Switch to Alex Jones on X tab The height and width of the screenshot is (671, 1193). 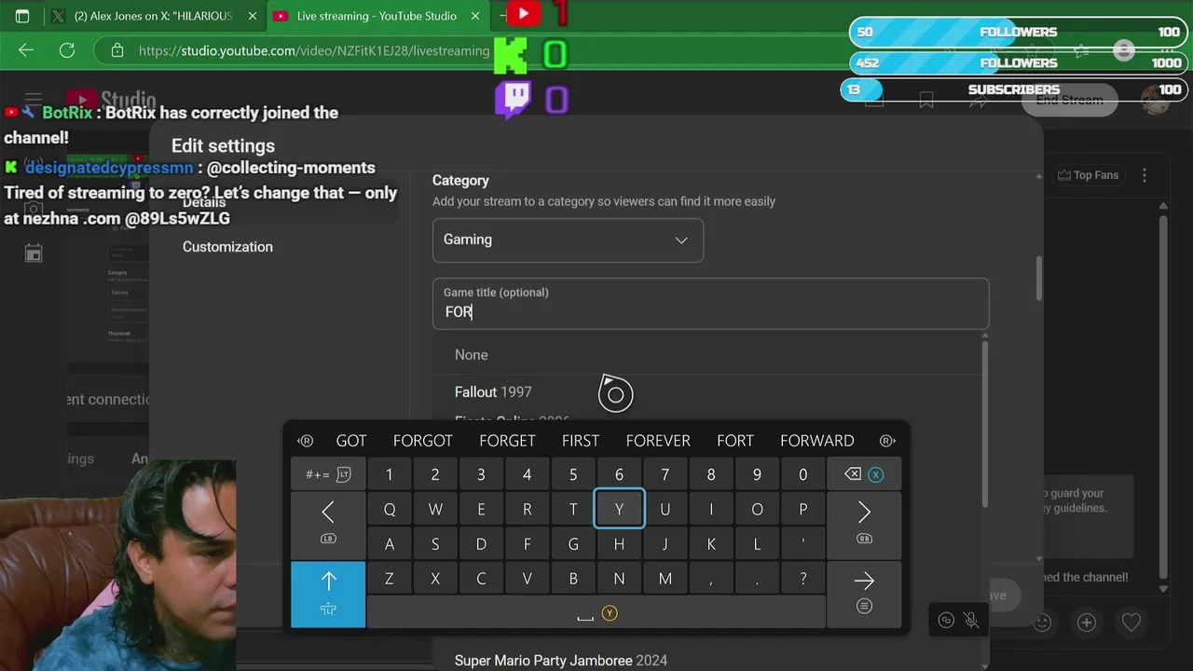153,16
